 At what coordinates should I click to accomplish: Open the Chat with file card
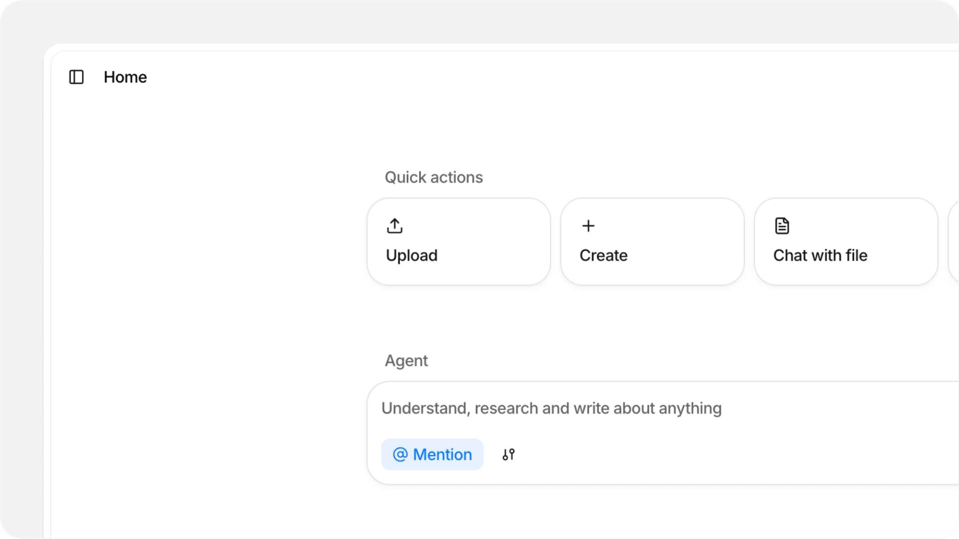pyautogui.click(x=846, y=242)
